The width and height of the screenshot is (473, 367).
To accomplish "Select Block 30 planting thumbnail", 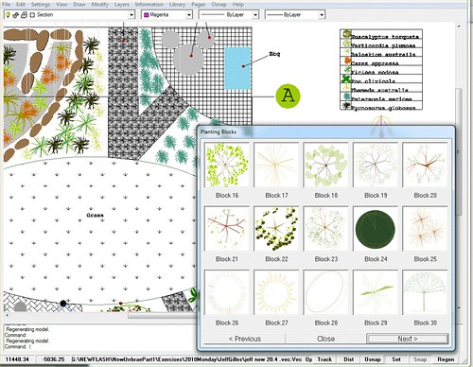I will point(425,292).
